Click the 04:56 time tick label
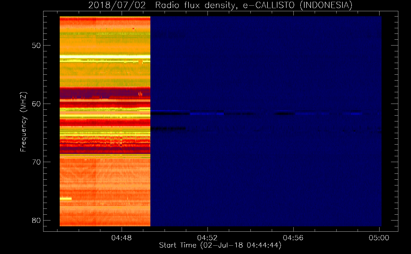Image resolution: width=411 pixels, height=254 pixels. click(293, 238)
